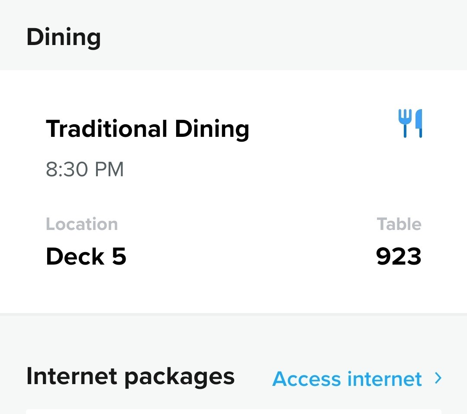Viewport: 467px width, 414px height.
Task: Tap PM in the dining time
Action: [109, 169]
